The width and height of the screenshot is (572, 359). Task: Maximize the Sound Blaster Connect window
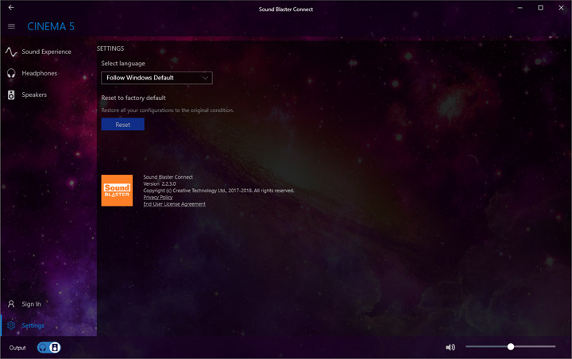click(x=540, y=8)
